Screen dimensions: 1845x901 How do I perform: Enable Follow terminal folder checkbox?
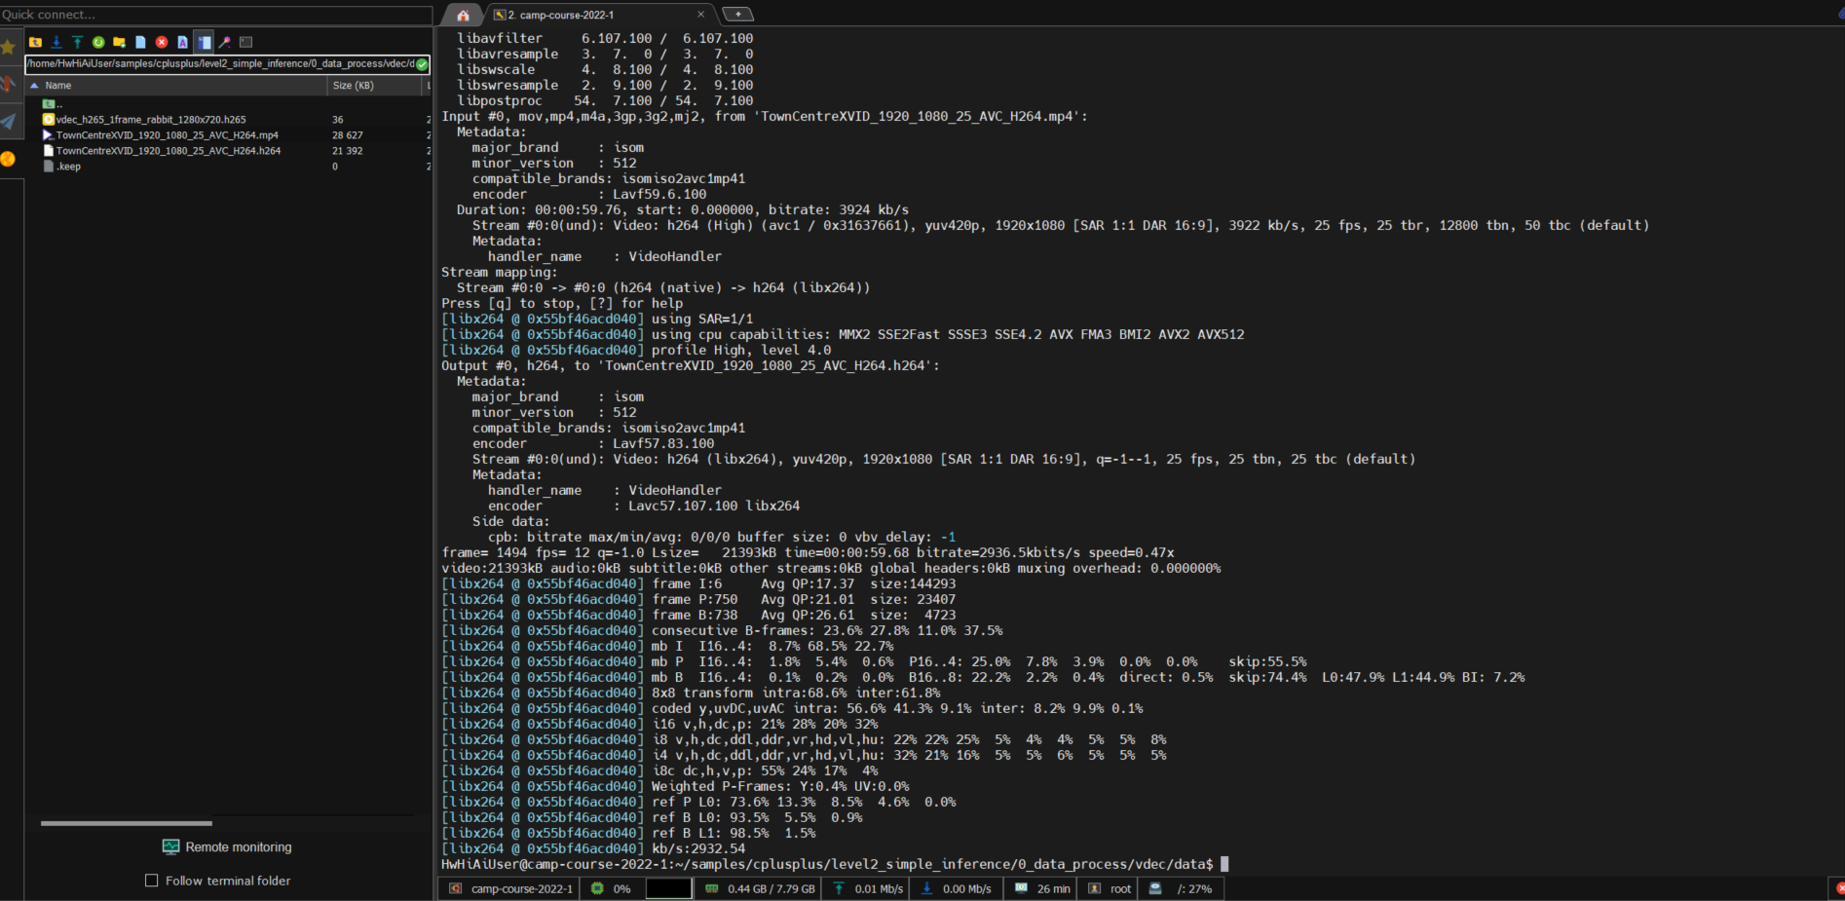point(151,881)
